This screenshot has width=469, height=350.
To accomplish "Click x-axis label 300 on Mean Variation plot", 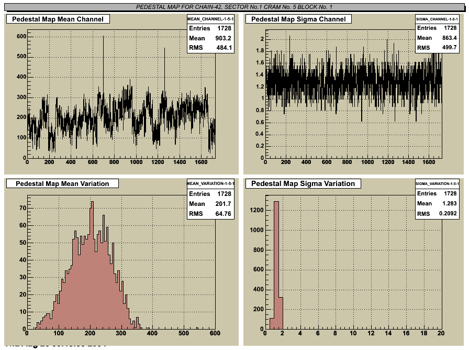I will pyautogui.click(x=121, y=333).
